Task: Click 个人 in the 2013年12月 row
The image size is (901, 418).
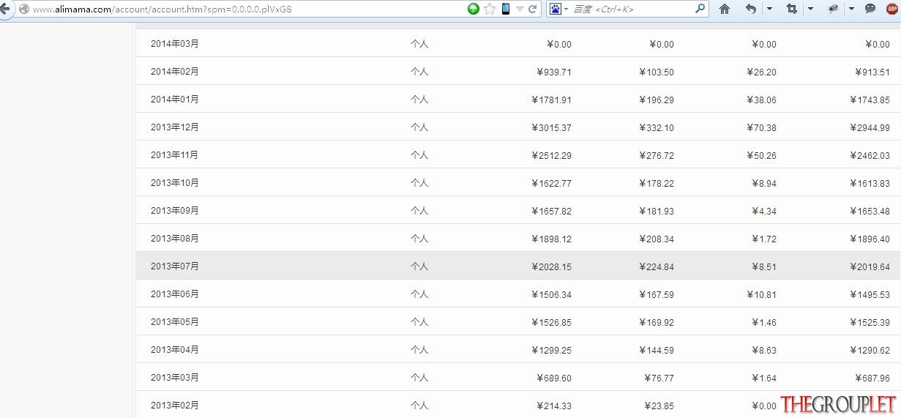Action: (x=419, y=127)
